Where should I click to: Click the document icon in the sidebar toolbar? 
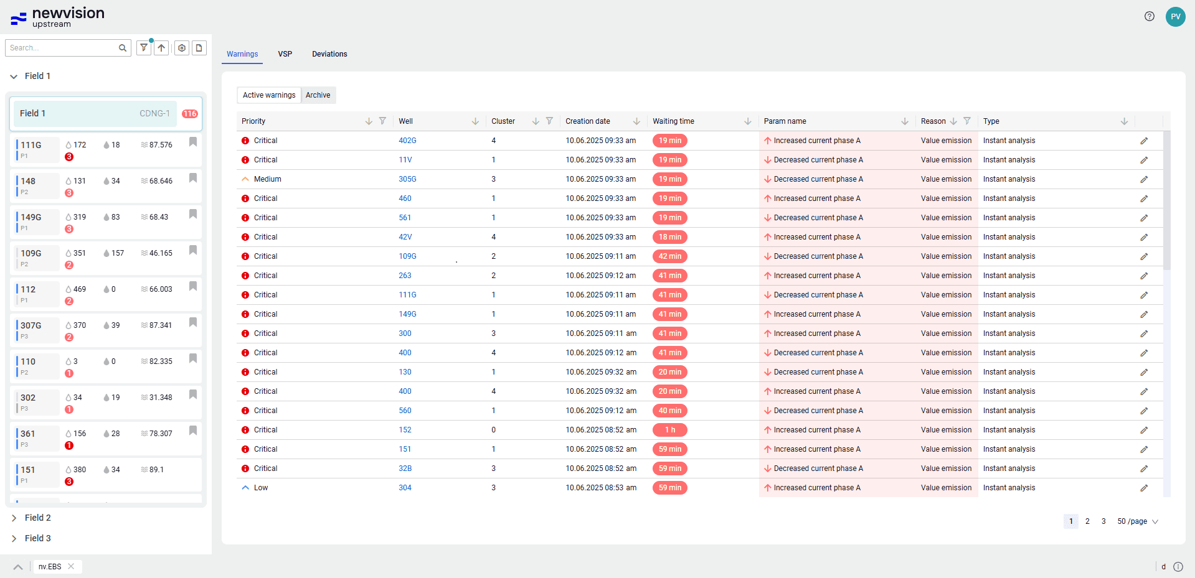[x=199, y=48]
